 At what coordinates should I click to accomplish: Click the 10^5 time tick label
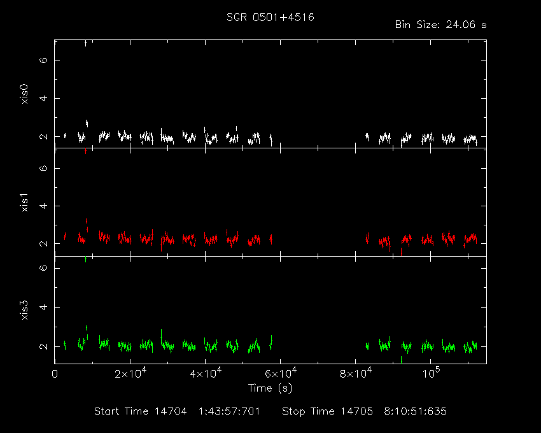point(431,373)
